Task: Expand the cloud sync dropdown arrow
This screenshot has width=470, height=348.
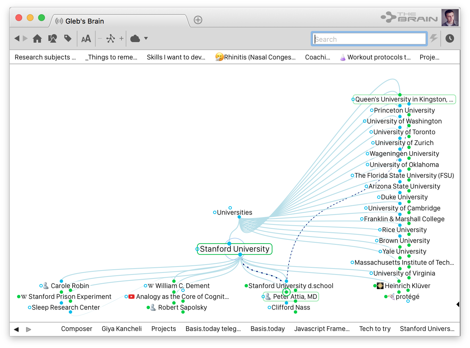Action: click(x=146, y=38)
